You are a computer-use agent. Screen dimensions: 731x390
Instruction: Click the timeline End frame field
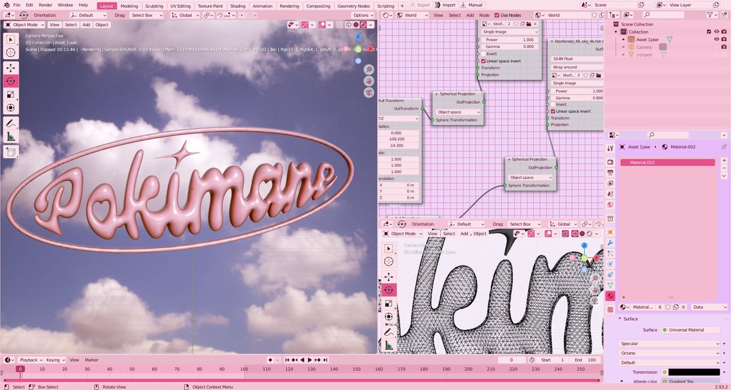pos(585,360)
